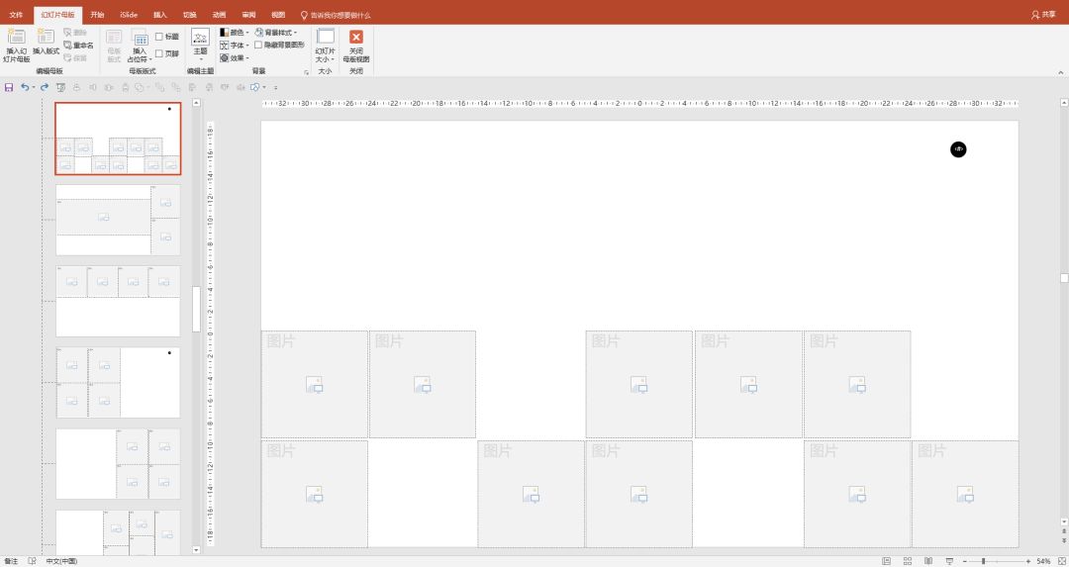This screenshot has height=567, width=1069.
Task: Switch to Reading view icon
Action: (927, 561)
